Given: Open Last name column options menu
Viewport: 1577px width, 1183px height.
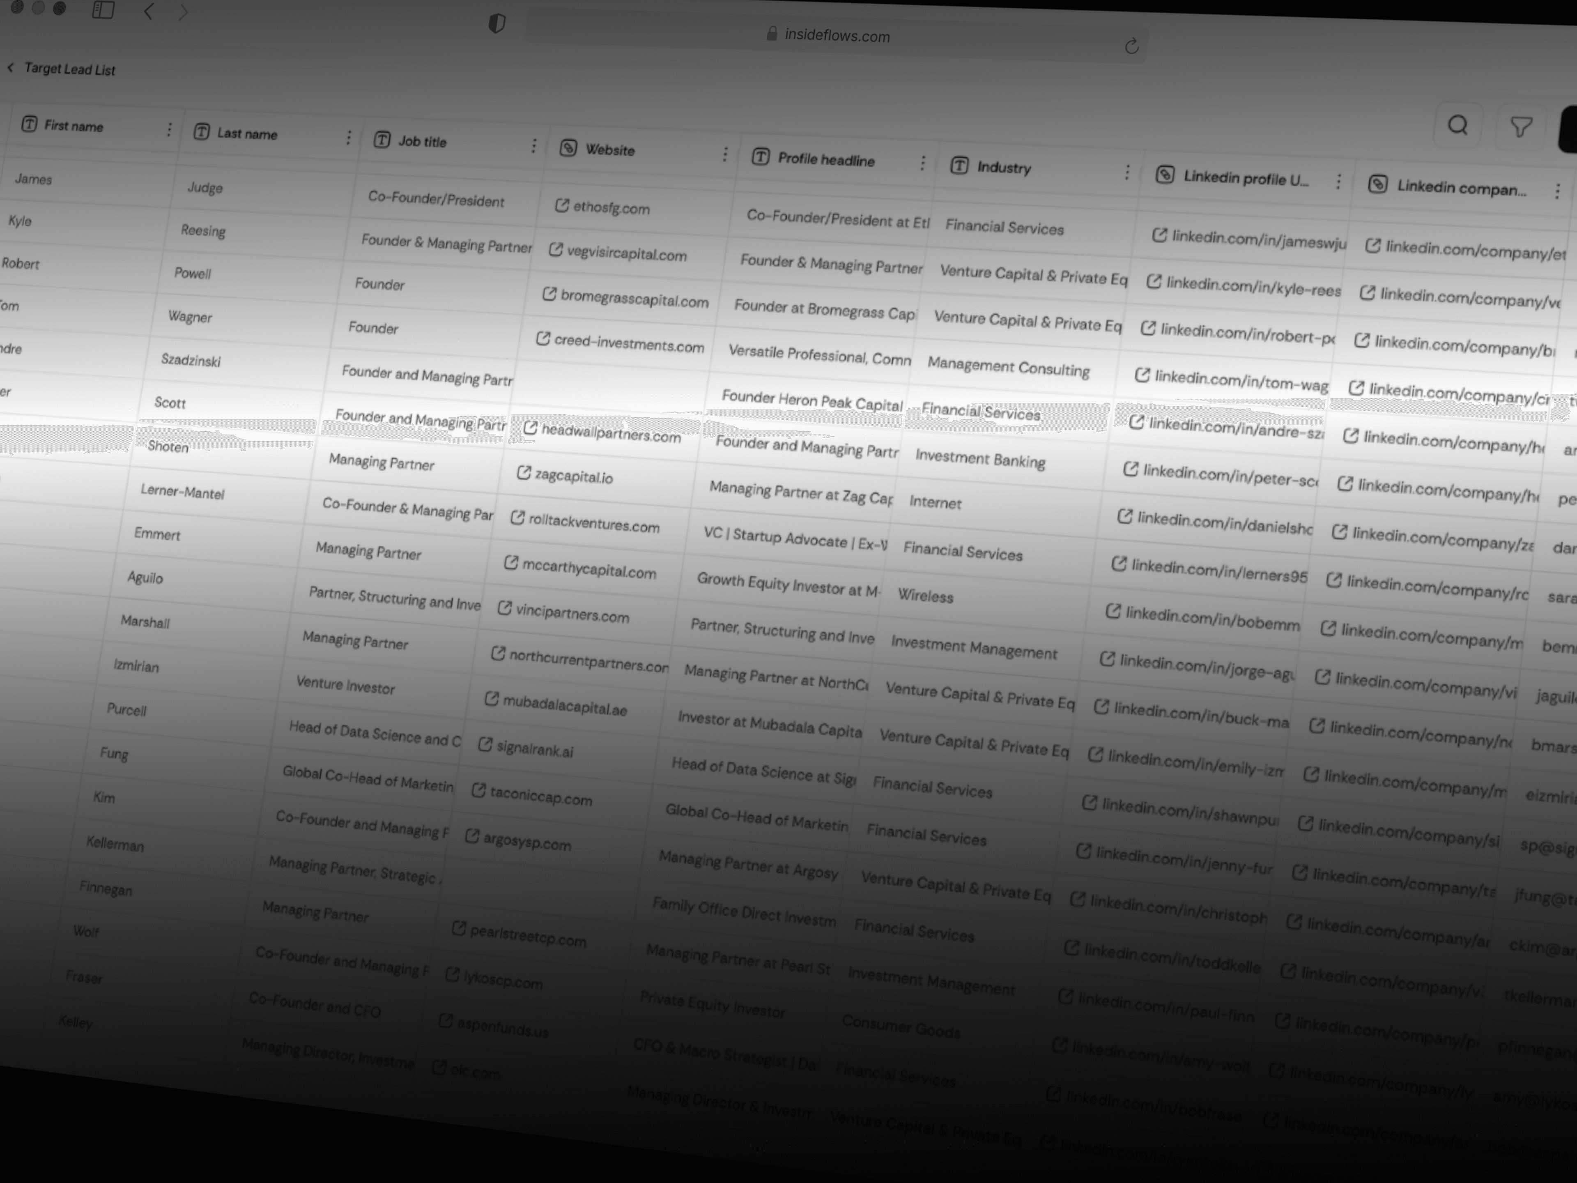Looking at the screenshot, I should coord(349,138).
